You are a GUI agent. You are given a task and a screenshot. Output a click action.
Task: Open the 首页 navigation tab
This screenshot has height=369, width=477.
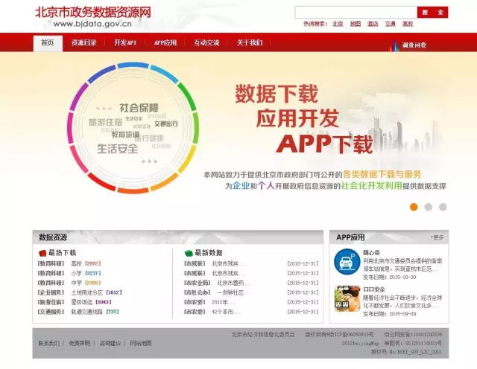tap(48, 43)
